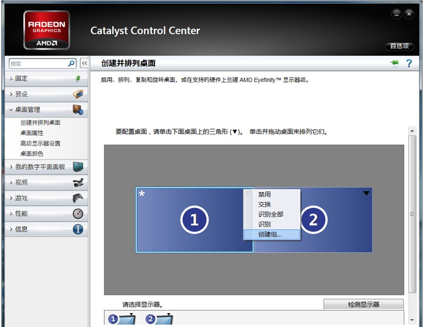This screenshot has height=327, width=430.
Task: Choose 交换 from the context menu
Action: click(272, 204)
